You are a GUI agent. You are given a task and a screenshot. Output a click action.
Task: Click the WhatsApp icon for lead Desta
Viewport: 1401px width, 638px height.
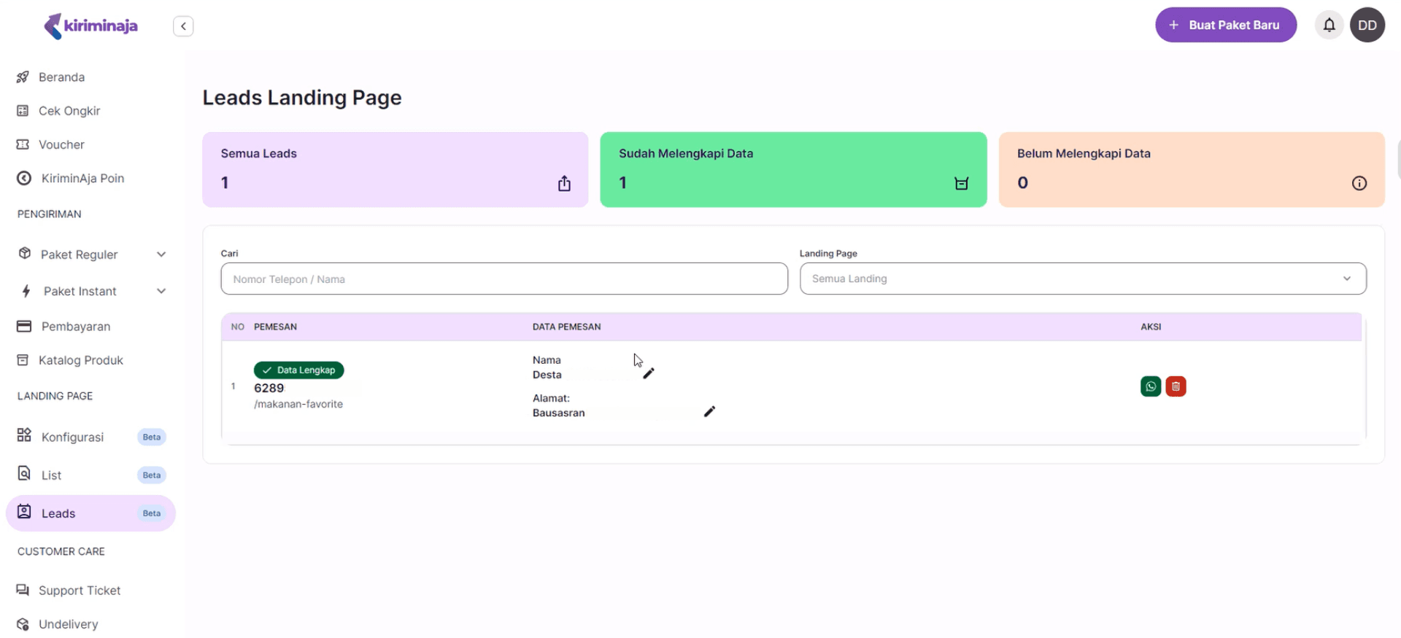point(1150,386)
